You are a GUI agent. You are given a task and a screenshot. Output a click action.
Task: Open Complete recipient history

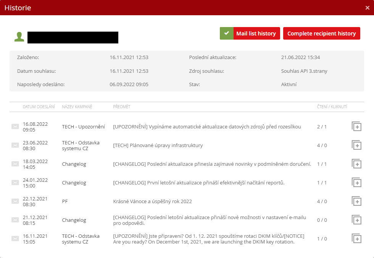(x=321, y=34)
